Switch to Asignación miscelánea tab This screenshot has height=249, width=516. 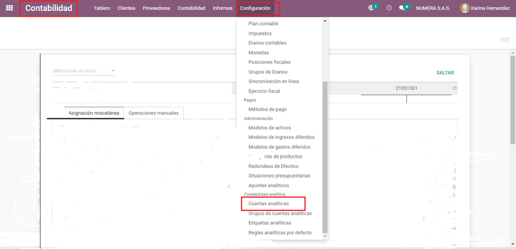tap(94, 113)
